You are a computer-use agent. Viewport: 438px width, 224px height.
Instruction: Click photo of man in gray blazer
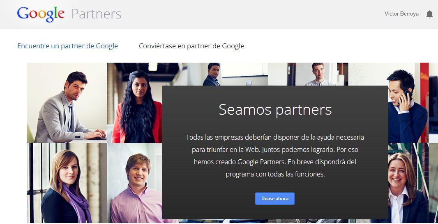point(67,103)
